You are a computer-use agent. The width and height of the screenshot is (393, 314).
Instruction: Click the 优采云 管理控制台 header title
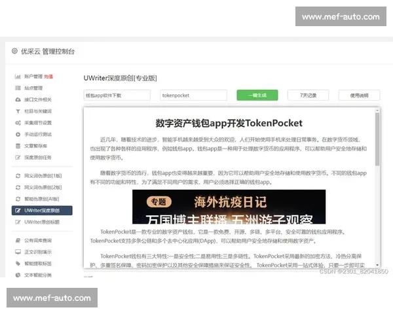click(x=48, y=51)
